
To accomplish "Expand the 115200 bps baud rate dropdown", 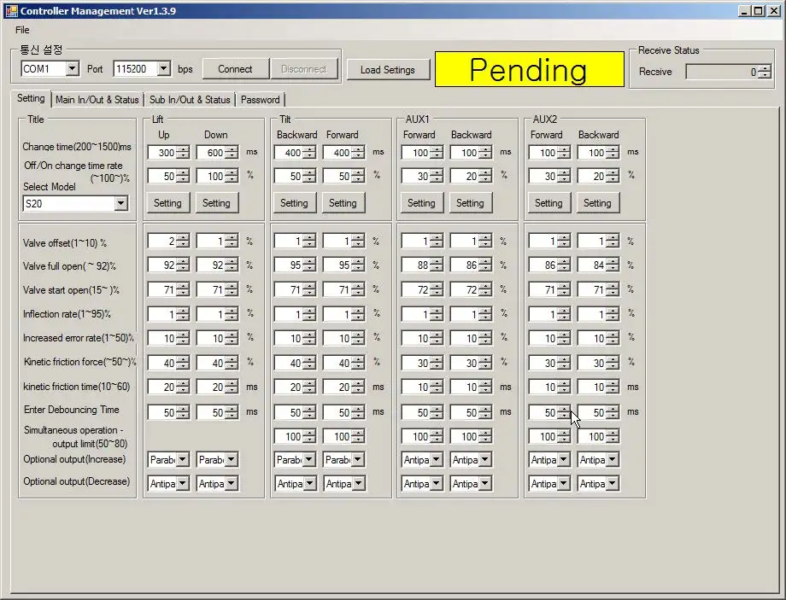I will pyautogui.click(x=162, y=69).
